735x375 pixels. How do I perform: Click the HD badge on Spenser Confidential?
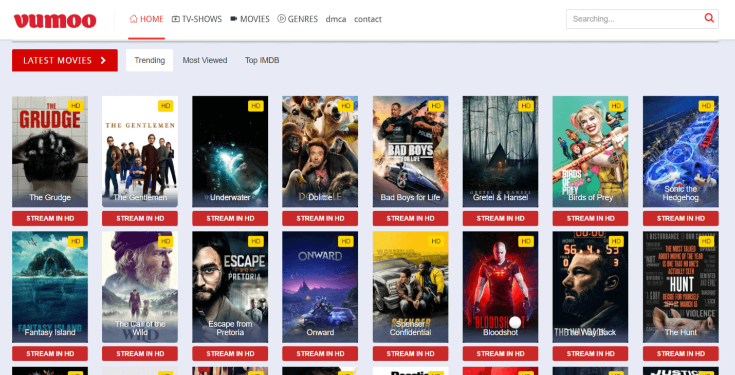[x=436, y=241]
